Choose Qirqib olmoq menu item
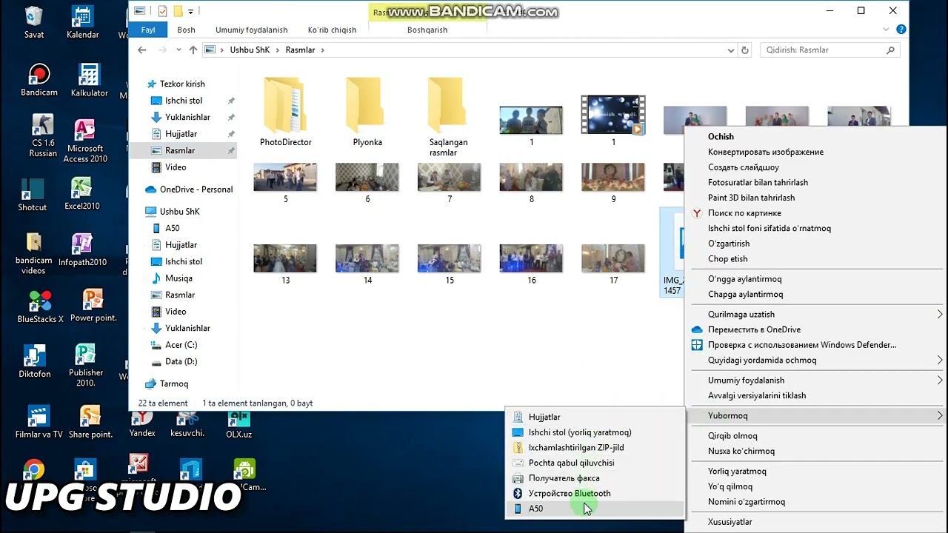The height and width of the screenshot is (533, 948). pyautogui.click(x=817, y=435)
